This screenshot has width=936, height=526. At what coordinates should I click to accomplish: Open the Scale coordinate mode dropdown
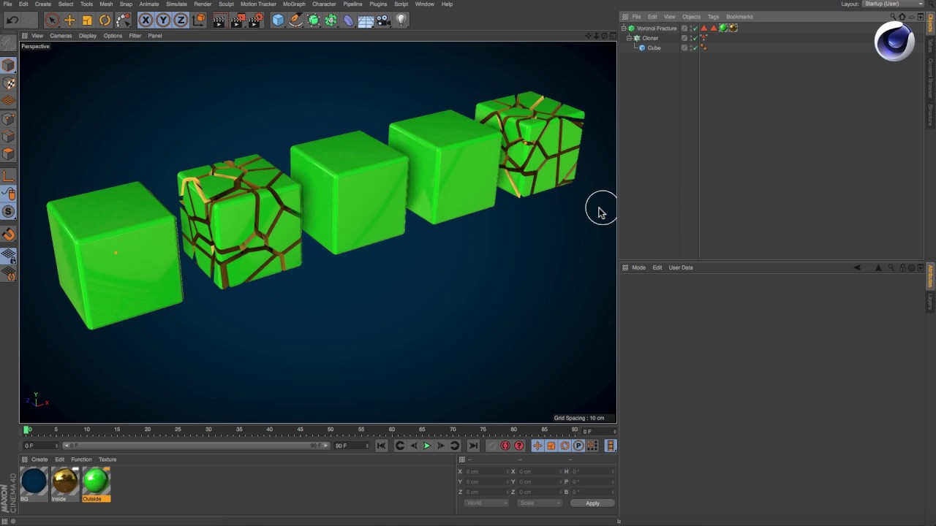click(x=540, y=503)
